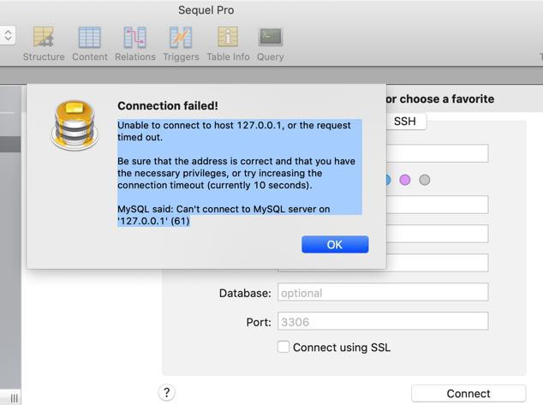Pick the gray color label swatch

tap(424, 180)
